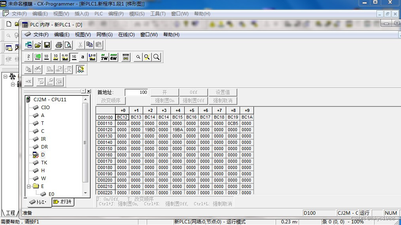Switch to the second memory tab at bottom

63,202
